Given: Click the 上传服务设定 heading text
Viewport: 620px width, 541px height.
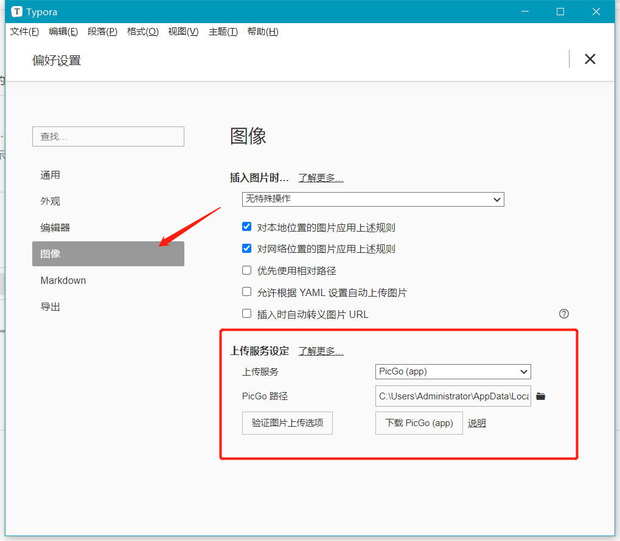Looking at the screenshot, I should [259, 351].
